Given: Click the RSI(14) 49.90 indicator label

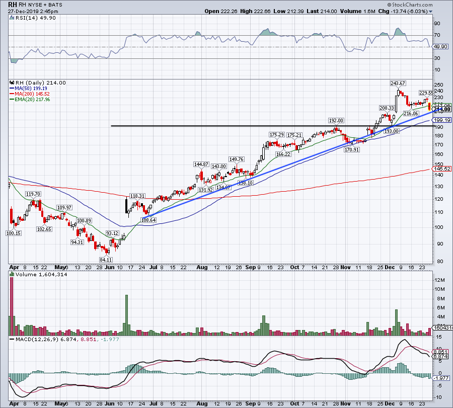Looking at the screenshot, I should click(x=36, y=18).
